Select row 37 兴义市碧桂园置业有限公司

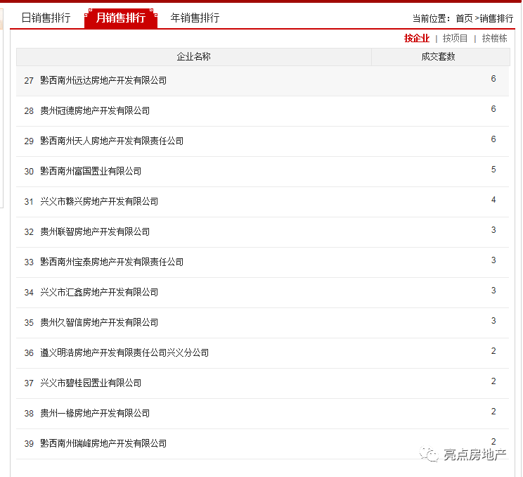point(262,383)
